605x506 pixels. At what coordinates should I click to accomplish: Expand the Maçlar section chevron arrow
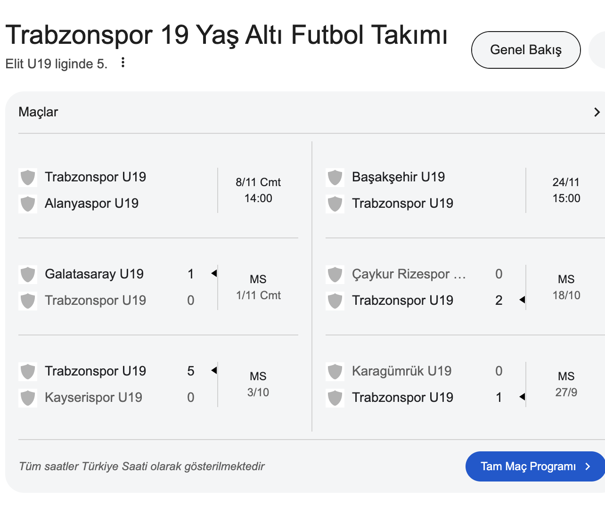(597, 112)
